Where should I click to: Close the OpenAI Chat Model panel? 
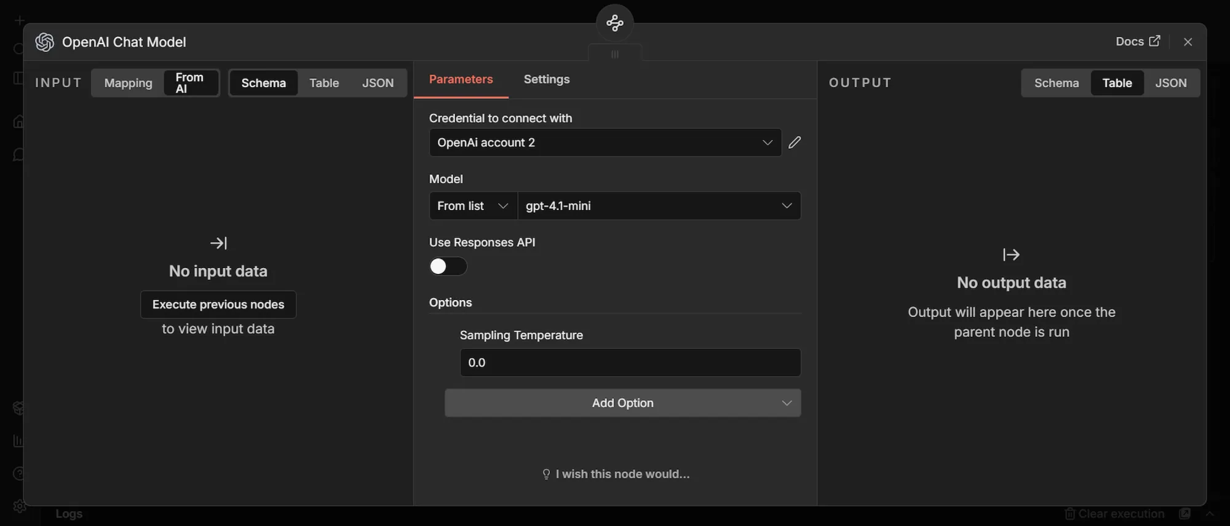(x=1188, y=42)
